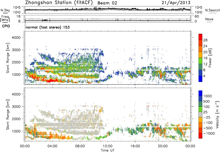Click the date '21/Apr/2013'
The height and width of the screenshot is (152, 220).
(176, 3)
